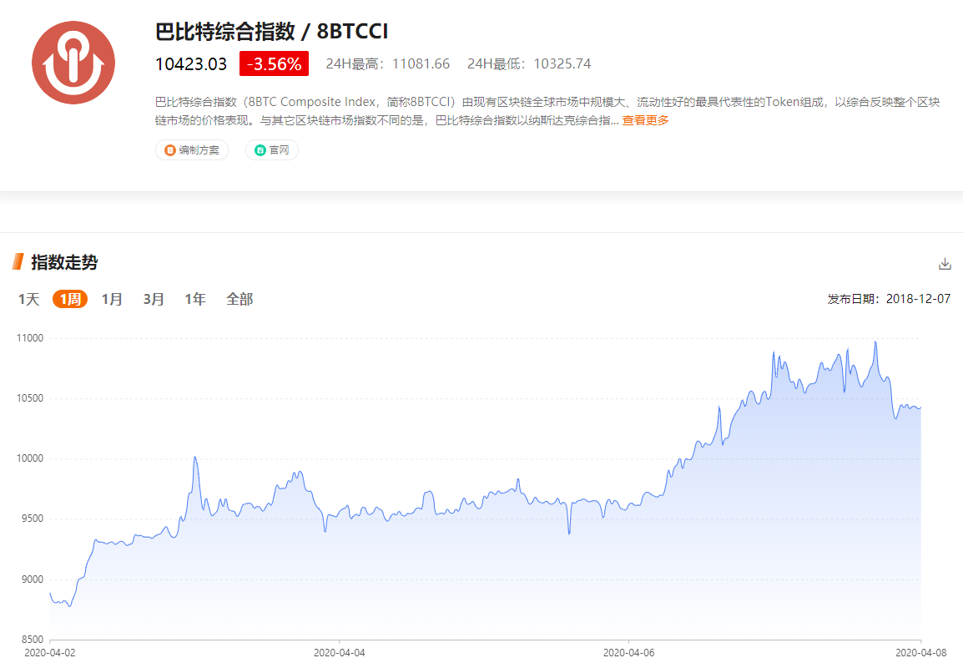Open the 编制方案 link button
This screenshot has width=963, height=668.
pos(192,150)
